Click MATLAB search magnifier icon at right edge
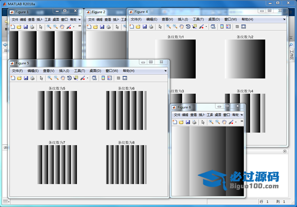The height and width of the screenshot is (207, 297). pyautogui.click(x=291, y=45)
